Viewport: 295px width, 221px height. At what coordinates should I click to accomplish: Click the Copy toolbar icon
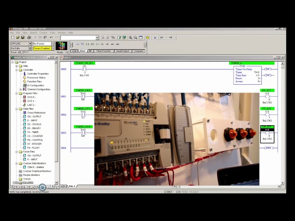(40, 38)
